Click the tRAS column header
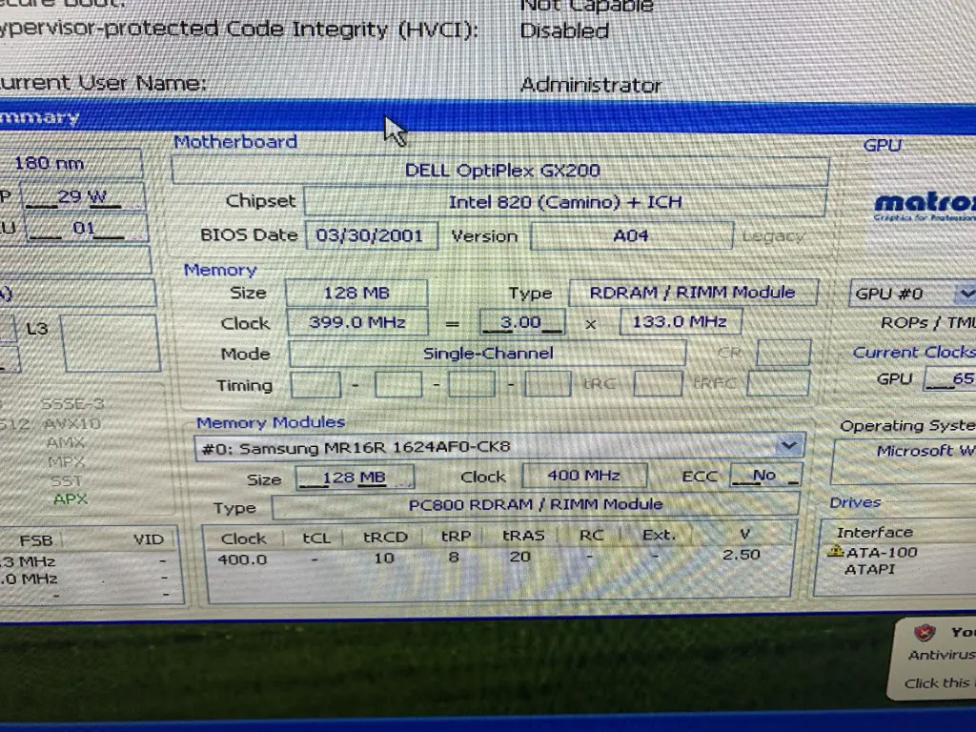The image size is (976, 732). (x=523, y=536)
